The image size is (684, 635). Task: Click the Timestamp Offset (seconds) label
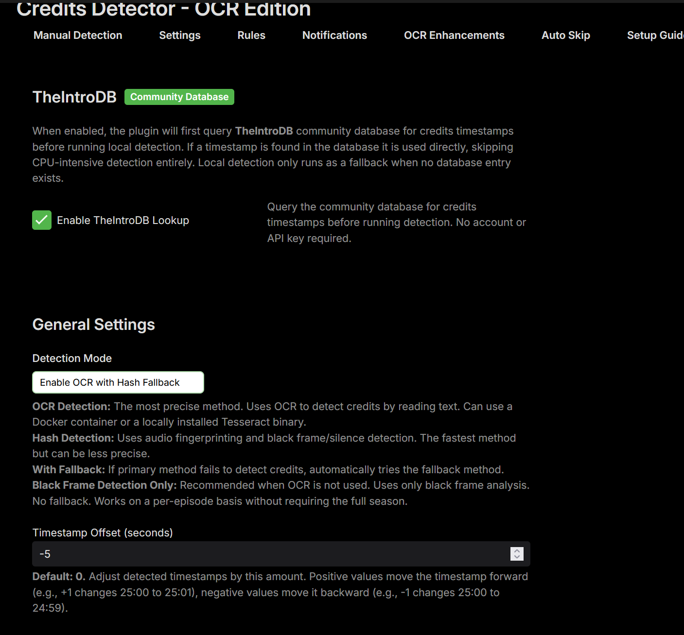click(x=103, y=532)
